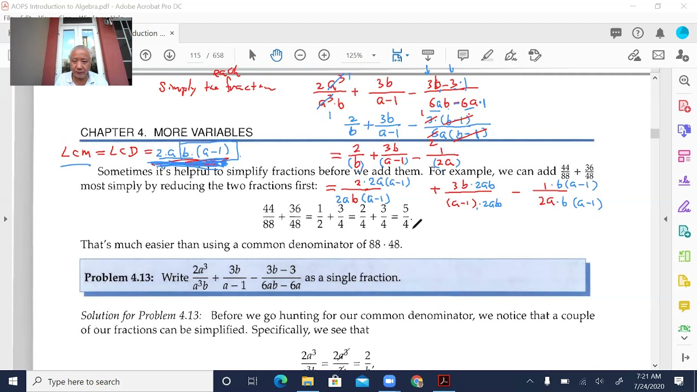Collapse right tools pane arrow button
The width and height of the screenshot is (697, 392).
click(684, 358)
